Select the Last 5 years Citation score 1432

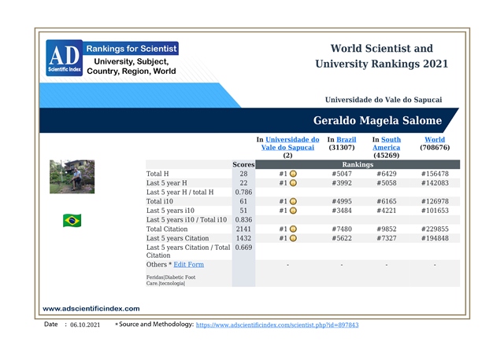pyautogui.click(x=243, y=238)
